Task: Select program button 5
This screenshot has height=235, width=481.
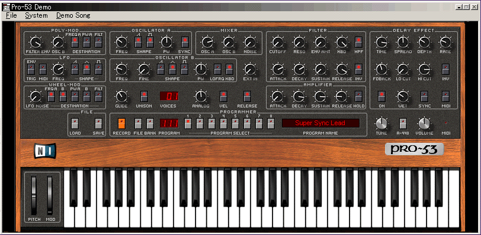Action: pyautogui.click(x=235, y=123)
